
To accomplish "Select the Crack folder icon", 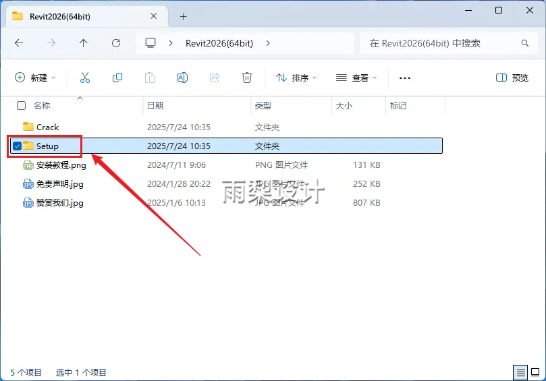I will coord(28,127).
